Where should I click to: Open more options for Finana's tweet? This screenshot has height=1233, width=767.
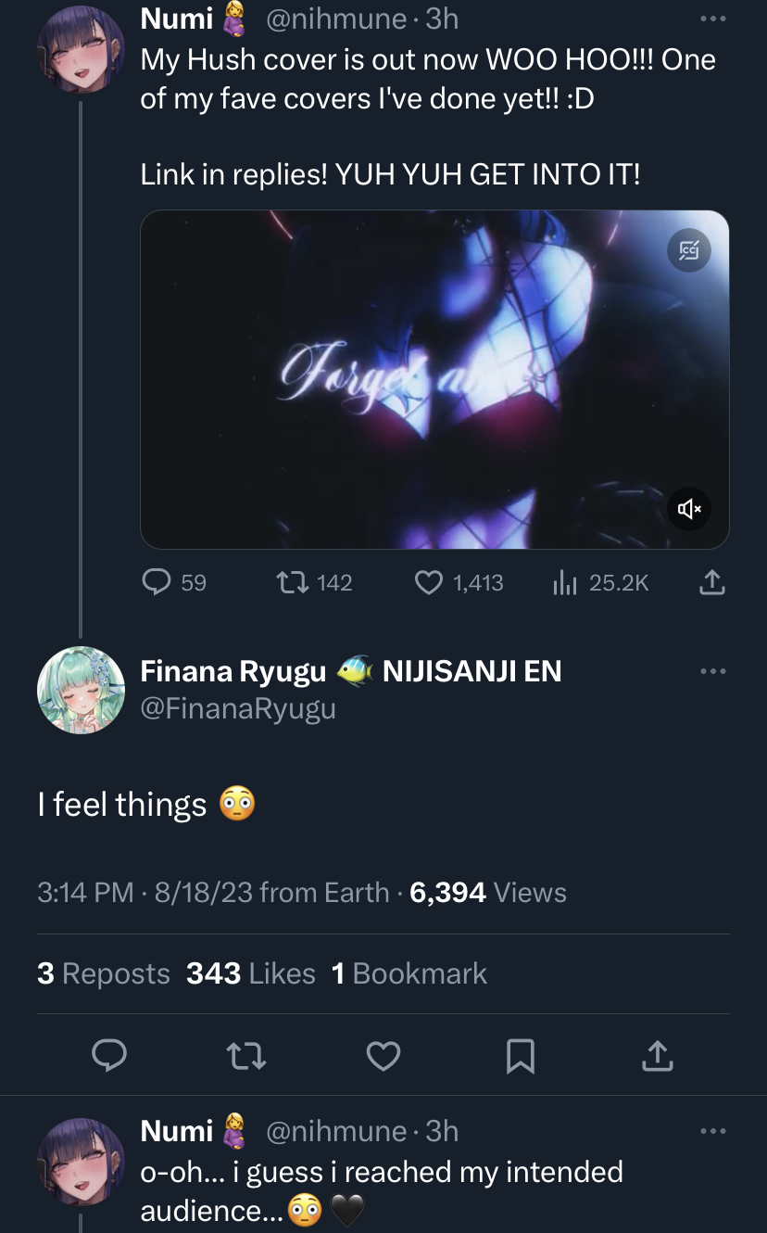click(x=712, y=671)
